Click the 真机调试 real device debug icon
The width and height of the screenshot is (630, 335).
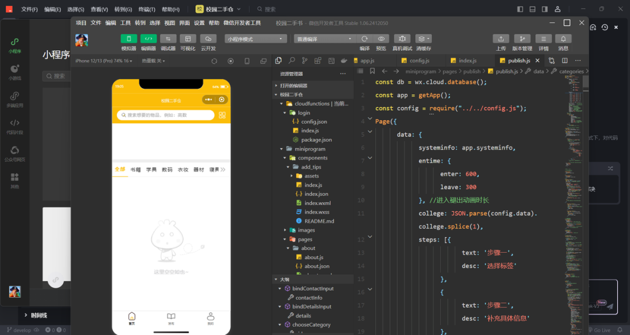[402, 39]
